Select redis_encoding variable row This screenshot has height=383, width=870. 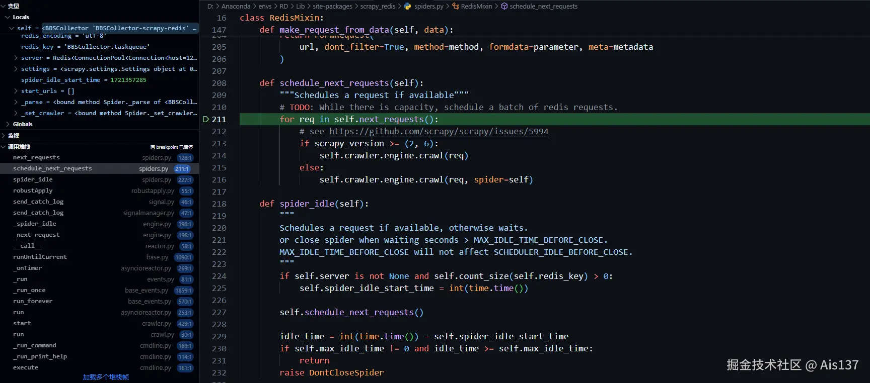tap(99, 36)
